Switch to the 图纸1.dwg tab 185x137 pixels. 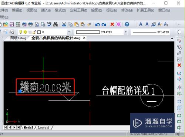pyautogui.click(x=18, y=38)
